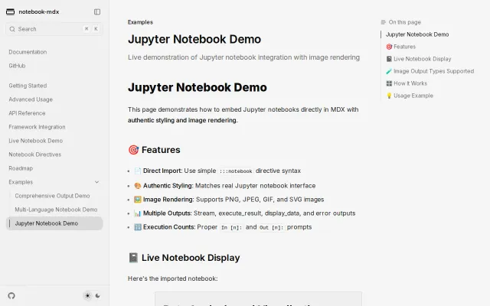Select the Examples sidebar section label
Image resolution: width=490 pixels, height=306 pixels.
click(x=21, y=182)
